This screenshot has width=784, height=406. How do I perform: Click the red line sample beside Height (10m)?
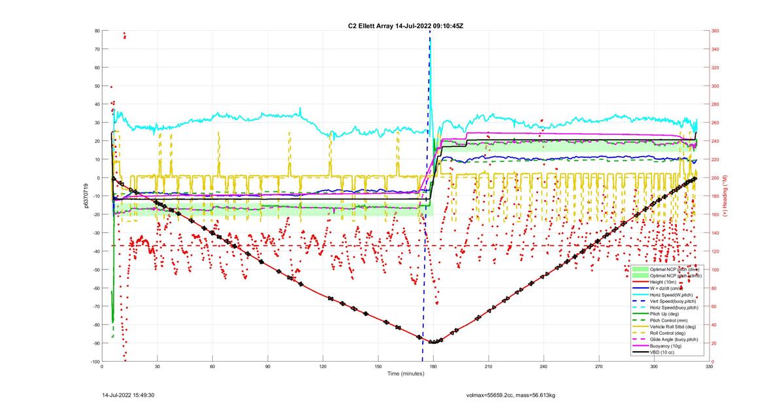640,282
